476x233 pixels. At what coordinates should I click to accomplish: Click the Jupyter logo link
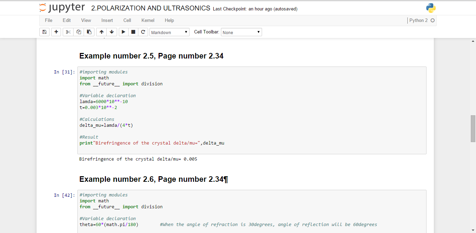coord(62,8)
